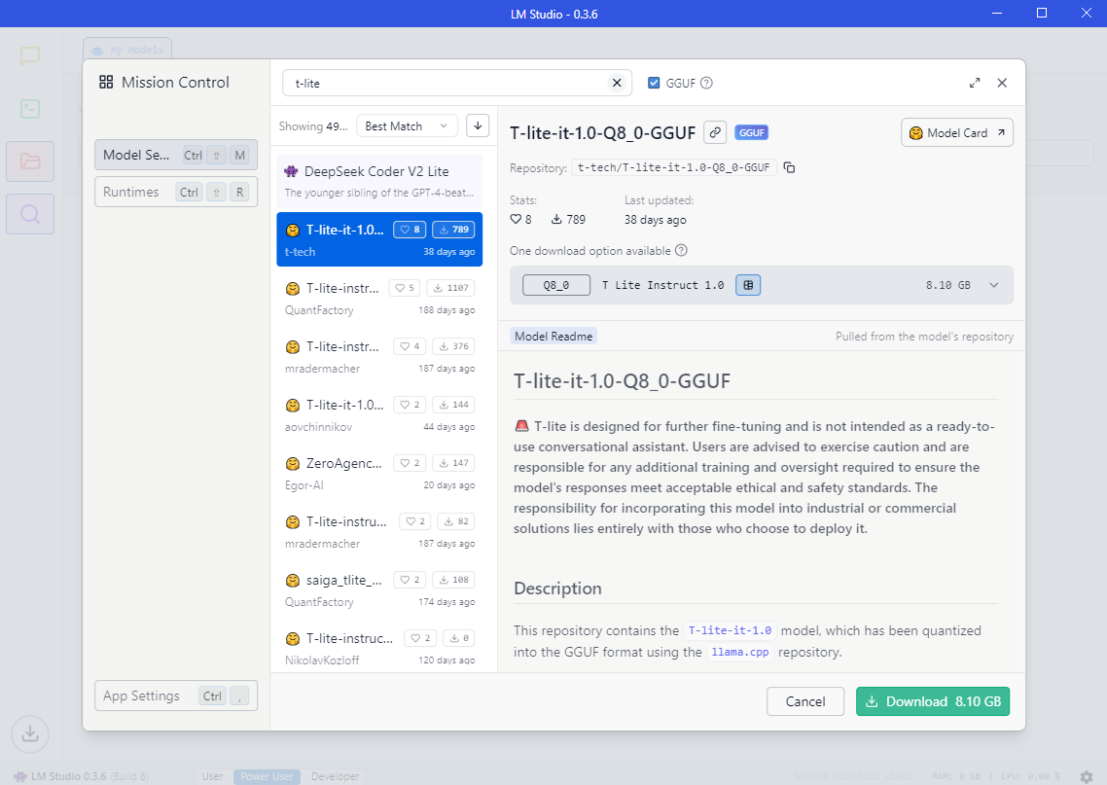Minimize the LM Studio window
This screenshot has width=1107, height=785.
(997, 14)
